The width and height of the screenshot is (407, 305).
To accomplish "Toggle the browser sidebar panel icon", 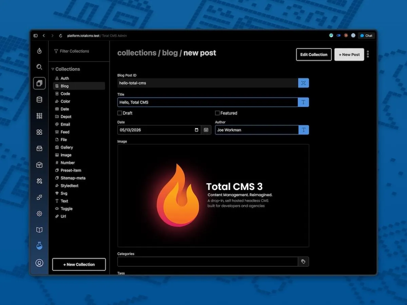I will click(x=36, y=36).
